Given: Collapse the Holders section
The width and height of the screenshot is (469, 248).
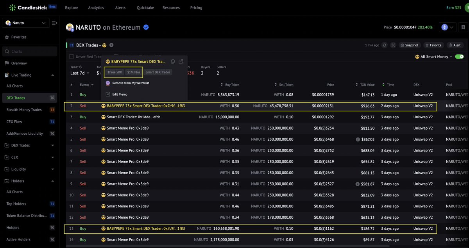Looking at the screenshot, I should coord(52,181).
